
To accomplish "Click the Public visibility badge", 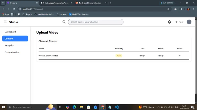I will pos(119,56).
